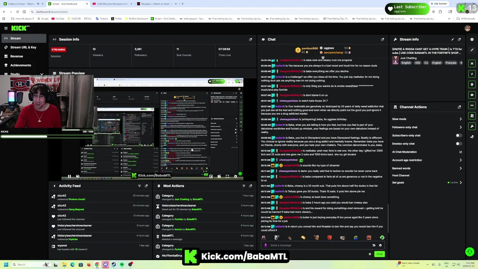Open Host Channel action
478x269 pixels.
[x=401, y=175]
